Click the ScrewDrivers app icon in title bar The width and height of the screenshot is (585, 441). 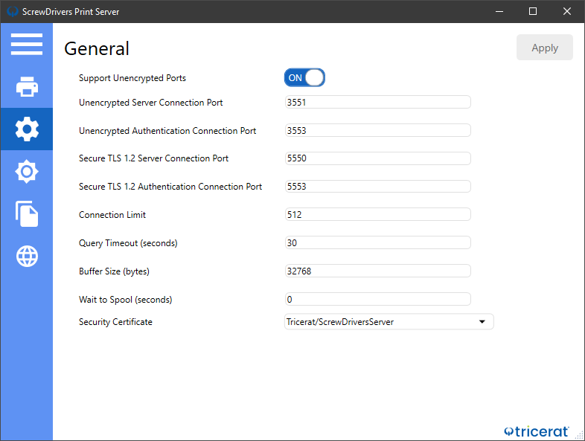click(13, 12)
